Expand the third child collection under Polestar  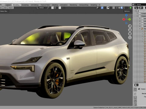[x=140, y=24]
